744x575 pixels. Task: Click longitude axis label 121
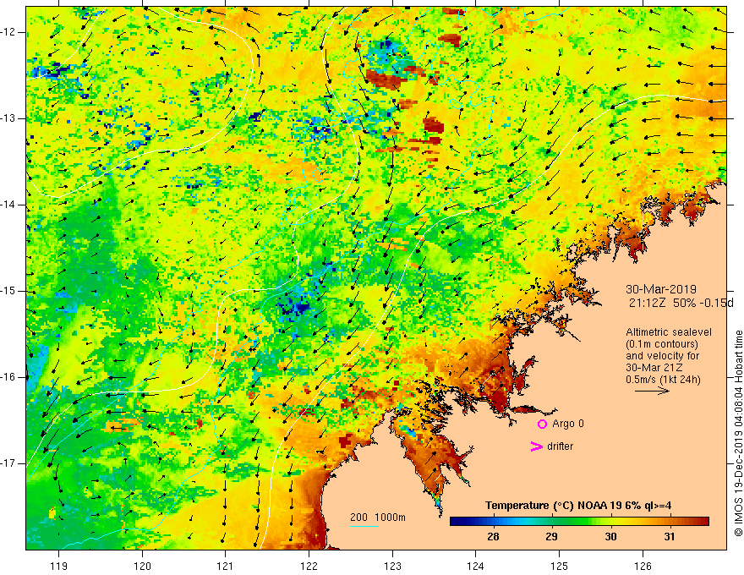coord(226,566)
